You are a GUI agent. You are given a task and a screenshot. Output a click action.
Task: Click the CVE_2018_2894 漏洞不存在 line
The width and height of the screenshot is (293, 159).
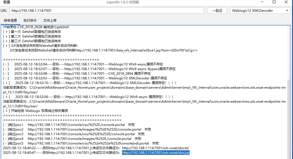(x=77, y=73)
